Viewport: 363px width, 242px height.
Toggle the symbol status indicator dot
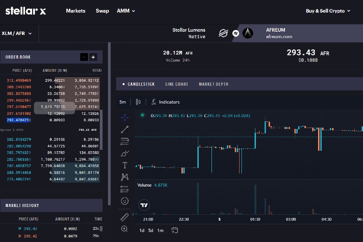[142, 115]
